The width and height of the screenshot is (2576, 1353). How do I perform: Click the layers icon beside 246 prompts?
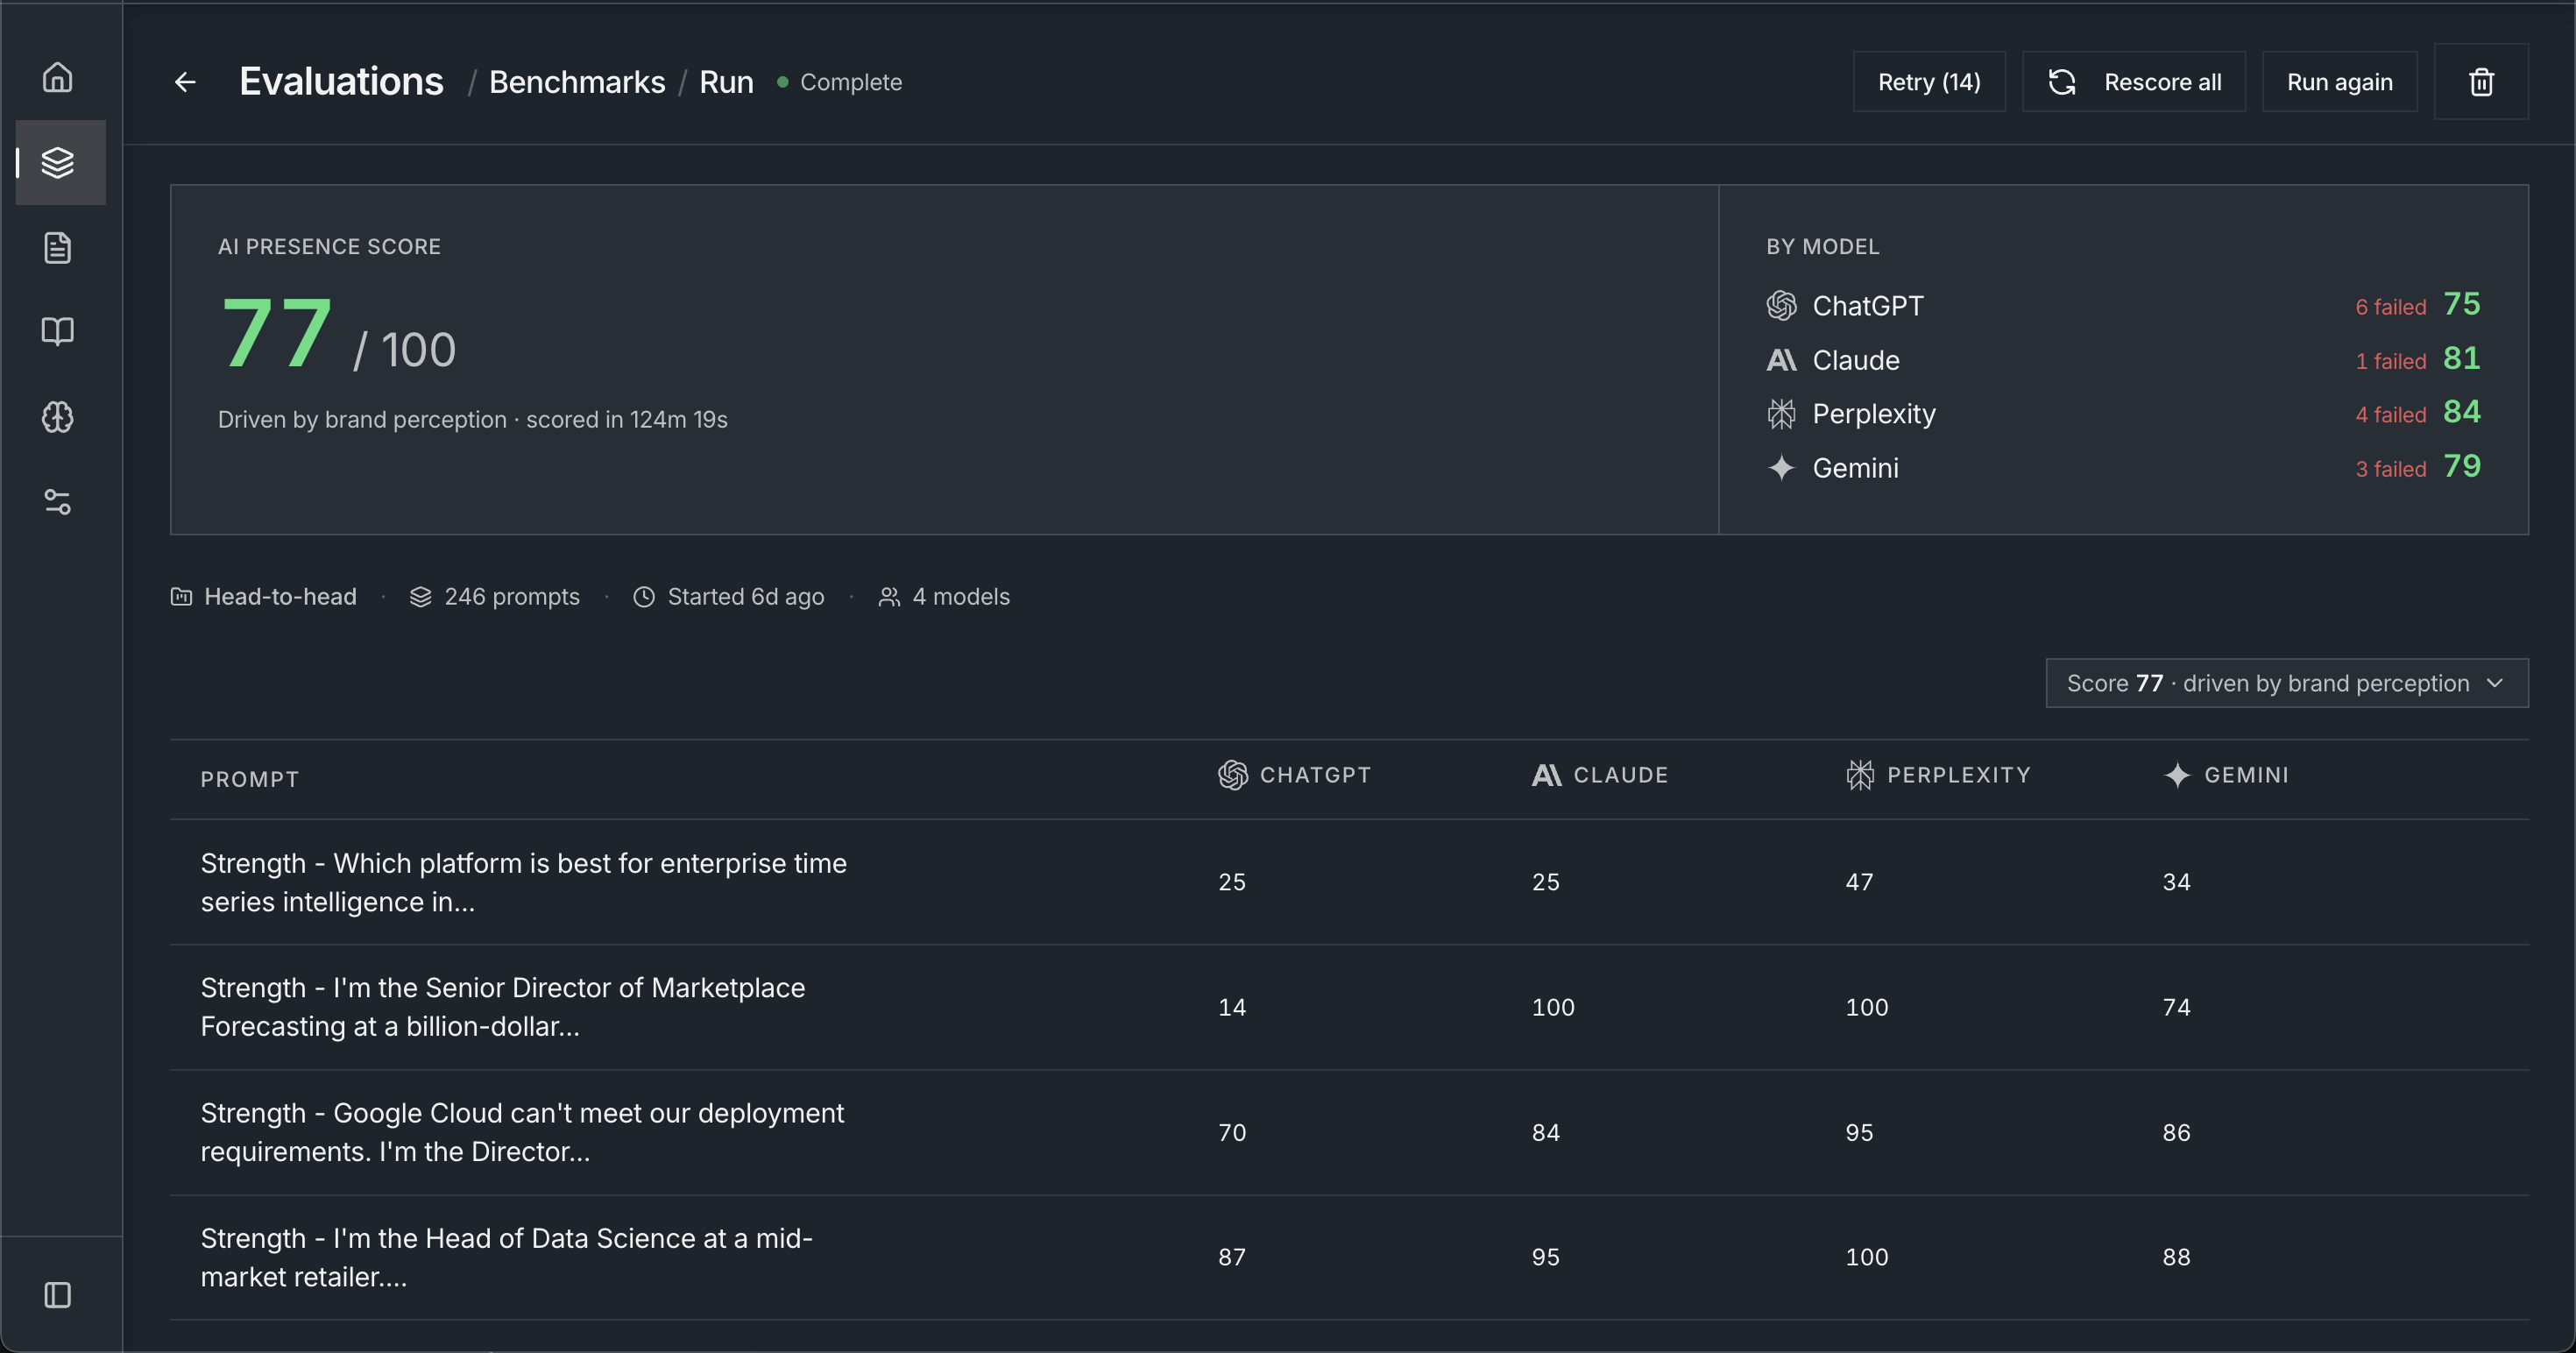pos(421,597)
